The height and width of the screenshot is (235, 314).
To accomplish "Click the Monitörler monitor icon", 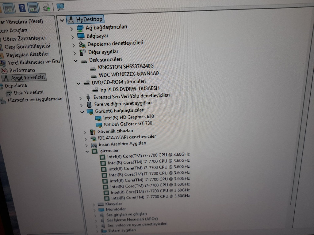I will [101, 210].
